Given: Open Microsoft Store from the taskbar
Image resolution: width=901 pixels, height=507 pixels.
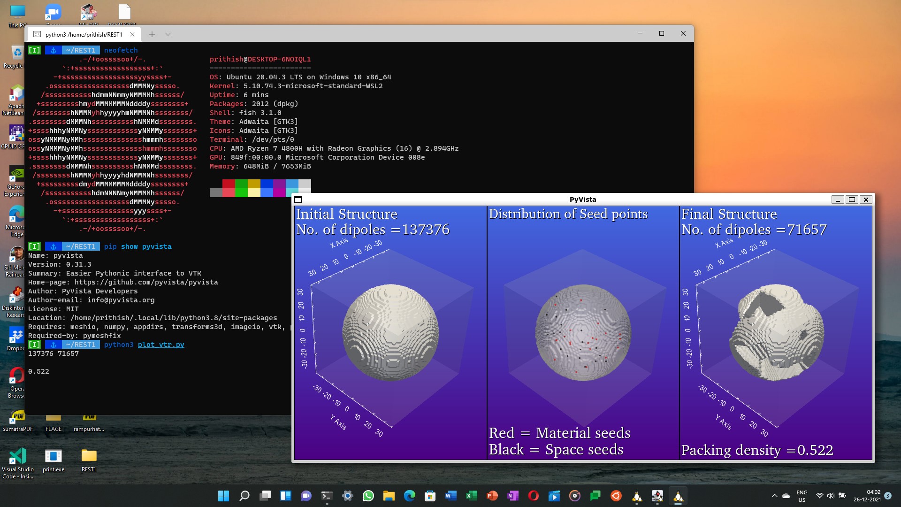Looking at the screenshot, I should point(430,496).
